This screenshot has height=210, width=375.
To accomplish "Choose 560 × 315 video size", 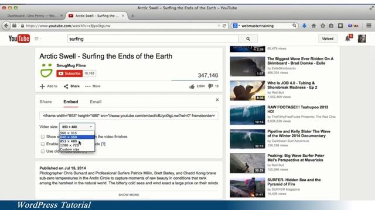I will click(x=77, y=133).
